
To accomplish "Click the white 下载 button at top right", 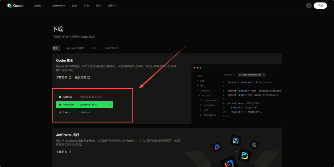I will (x=320, y=6).
